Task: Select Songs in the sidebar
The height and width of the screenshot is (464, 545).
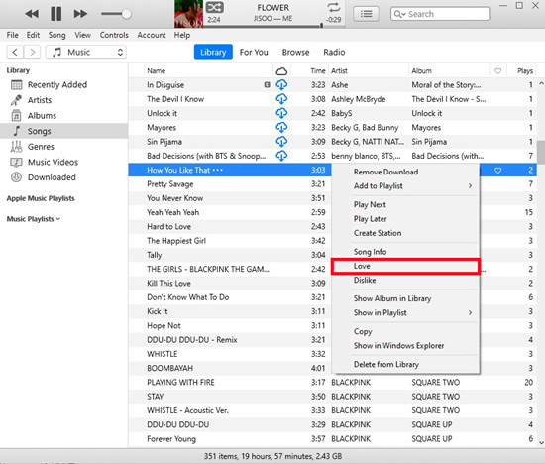Action: coord(64,131)
